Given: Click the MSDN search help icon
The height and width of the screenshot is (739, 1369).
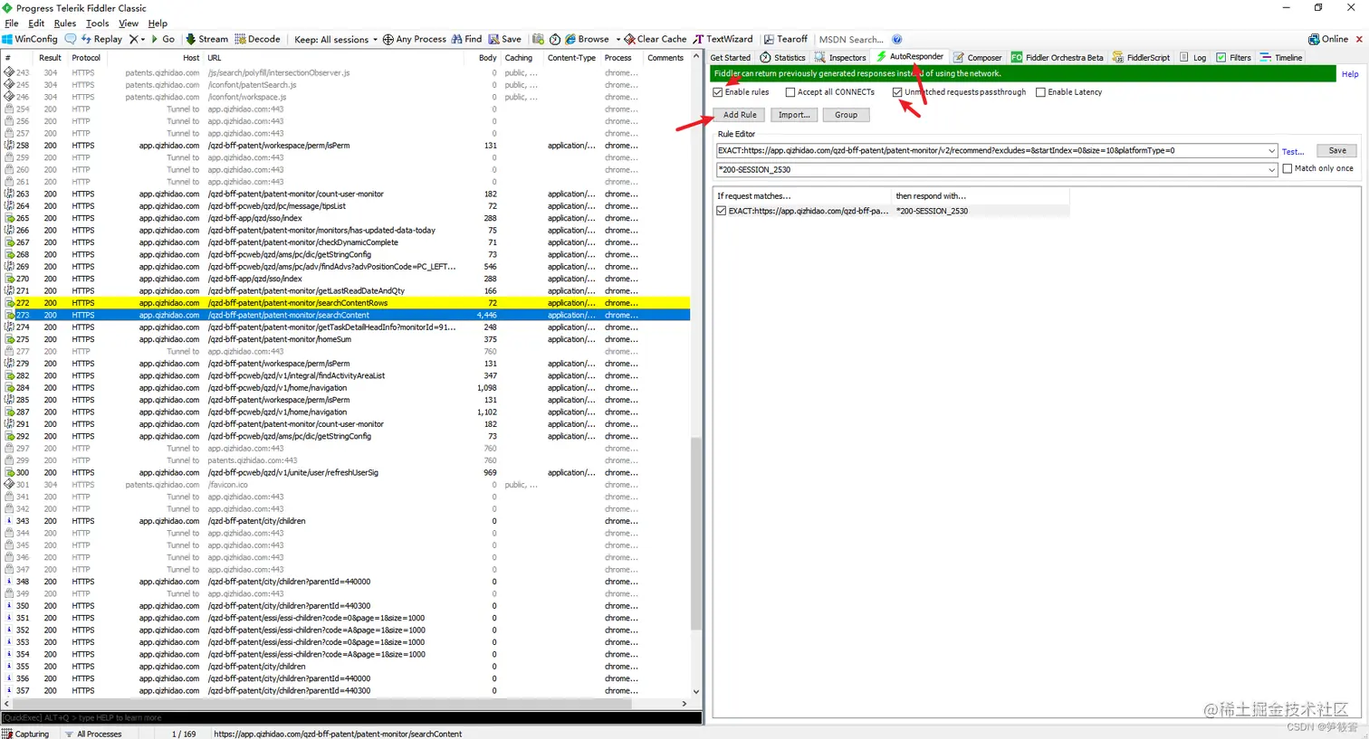Looking at the screenshot, I should click(x=897, y=39).
